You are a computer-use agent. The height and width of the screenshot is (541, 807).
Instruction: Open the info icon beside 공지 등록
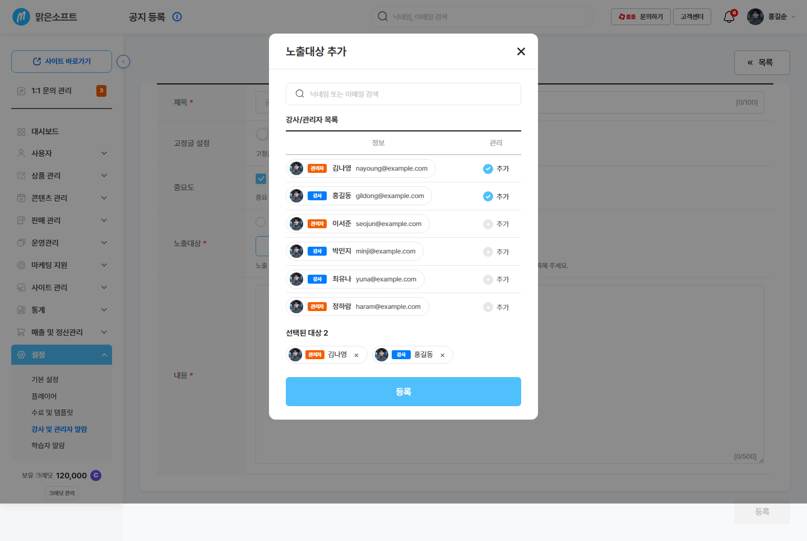(x=177, y=17)
